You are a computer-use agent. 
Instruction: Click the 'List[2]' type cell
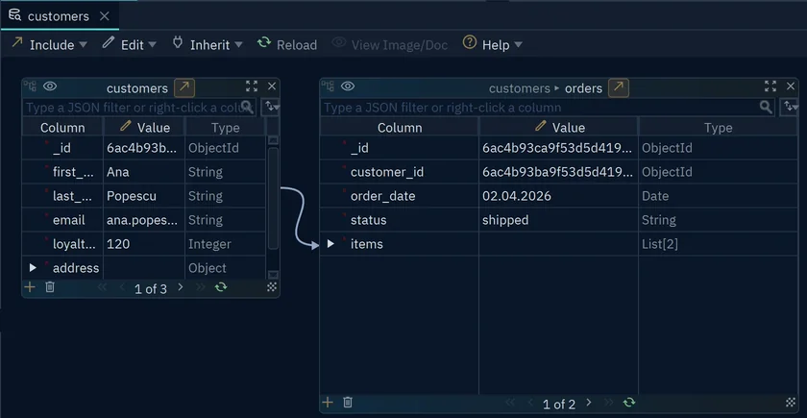tap(718, 244)
